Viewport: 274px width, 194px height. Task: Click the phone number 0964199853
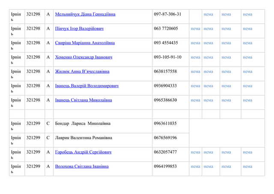pyautogui.click(x=165, y=167)
